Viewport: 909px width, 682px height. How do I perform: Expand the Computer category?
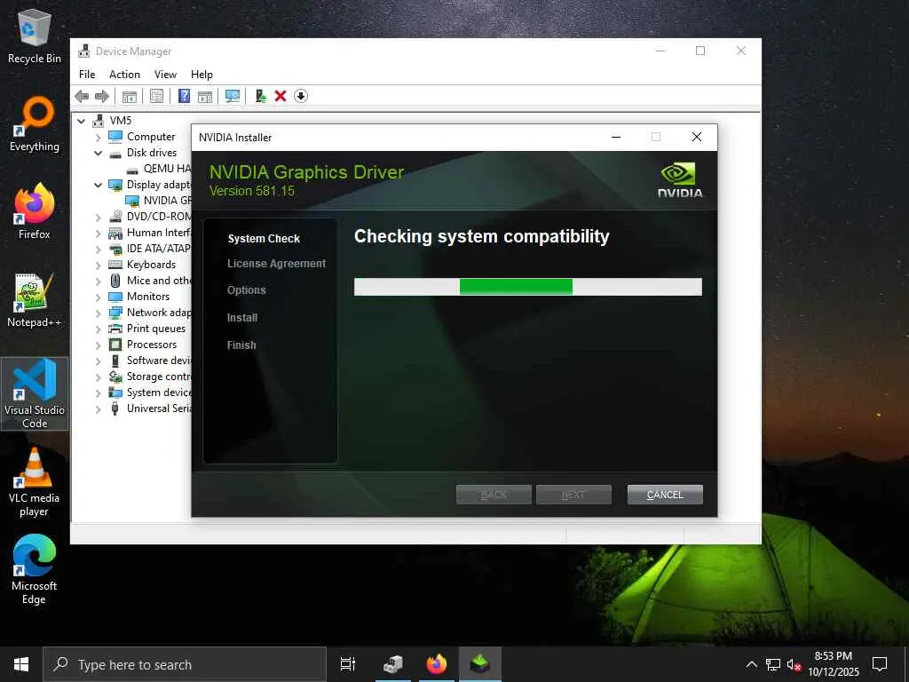pyautogui.click(x=98, y=137)
